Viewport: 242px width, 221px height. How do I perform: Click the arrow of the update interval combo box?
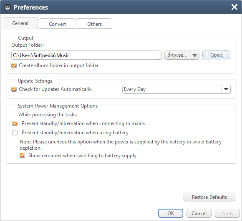point(226,89)
